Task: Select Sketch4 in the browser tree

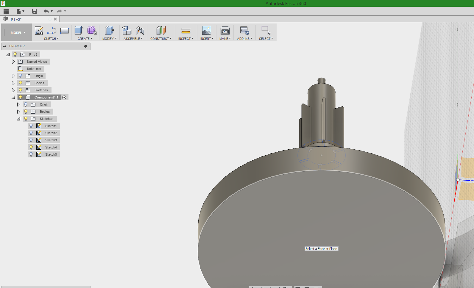Action: coord(51,147)
